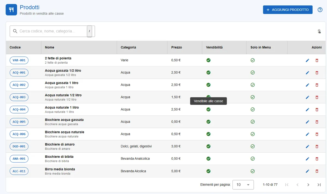327x194 pixels.
Task: Jump to the last page of products
Action: [x=319, y=185]
